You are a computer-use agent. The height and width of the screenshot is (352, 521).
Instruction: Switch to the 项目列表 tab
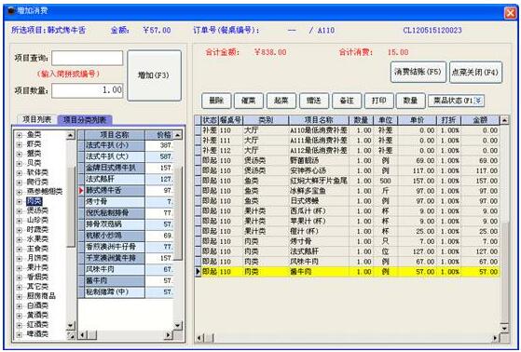coord(37,119)
